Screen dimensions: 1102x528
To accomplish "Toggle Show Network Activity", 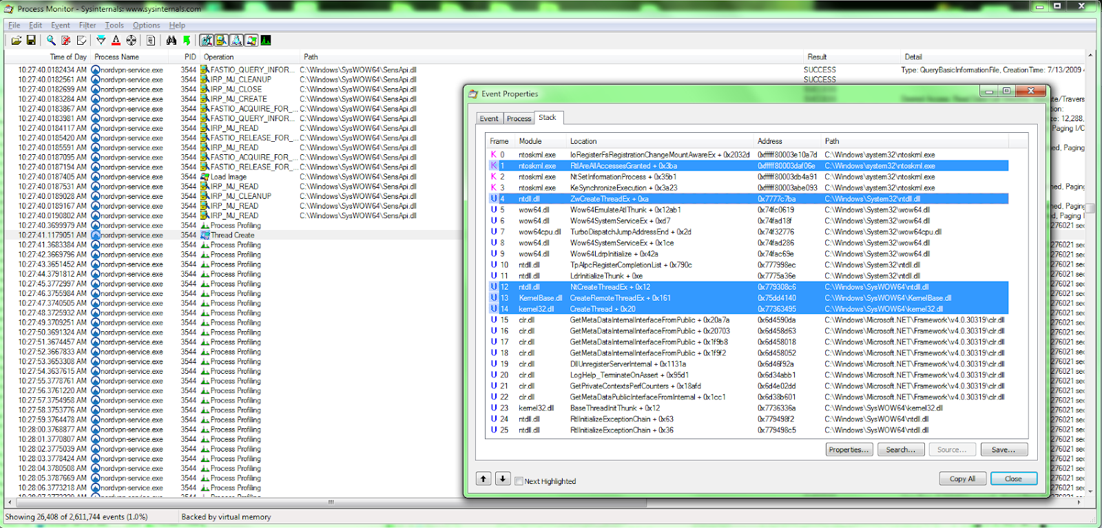I will click(x=236, y=41).
